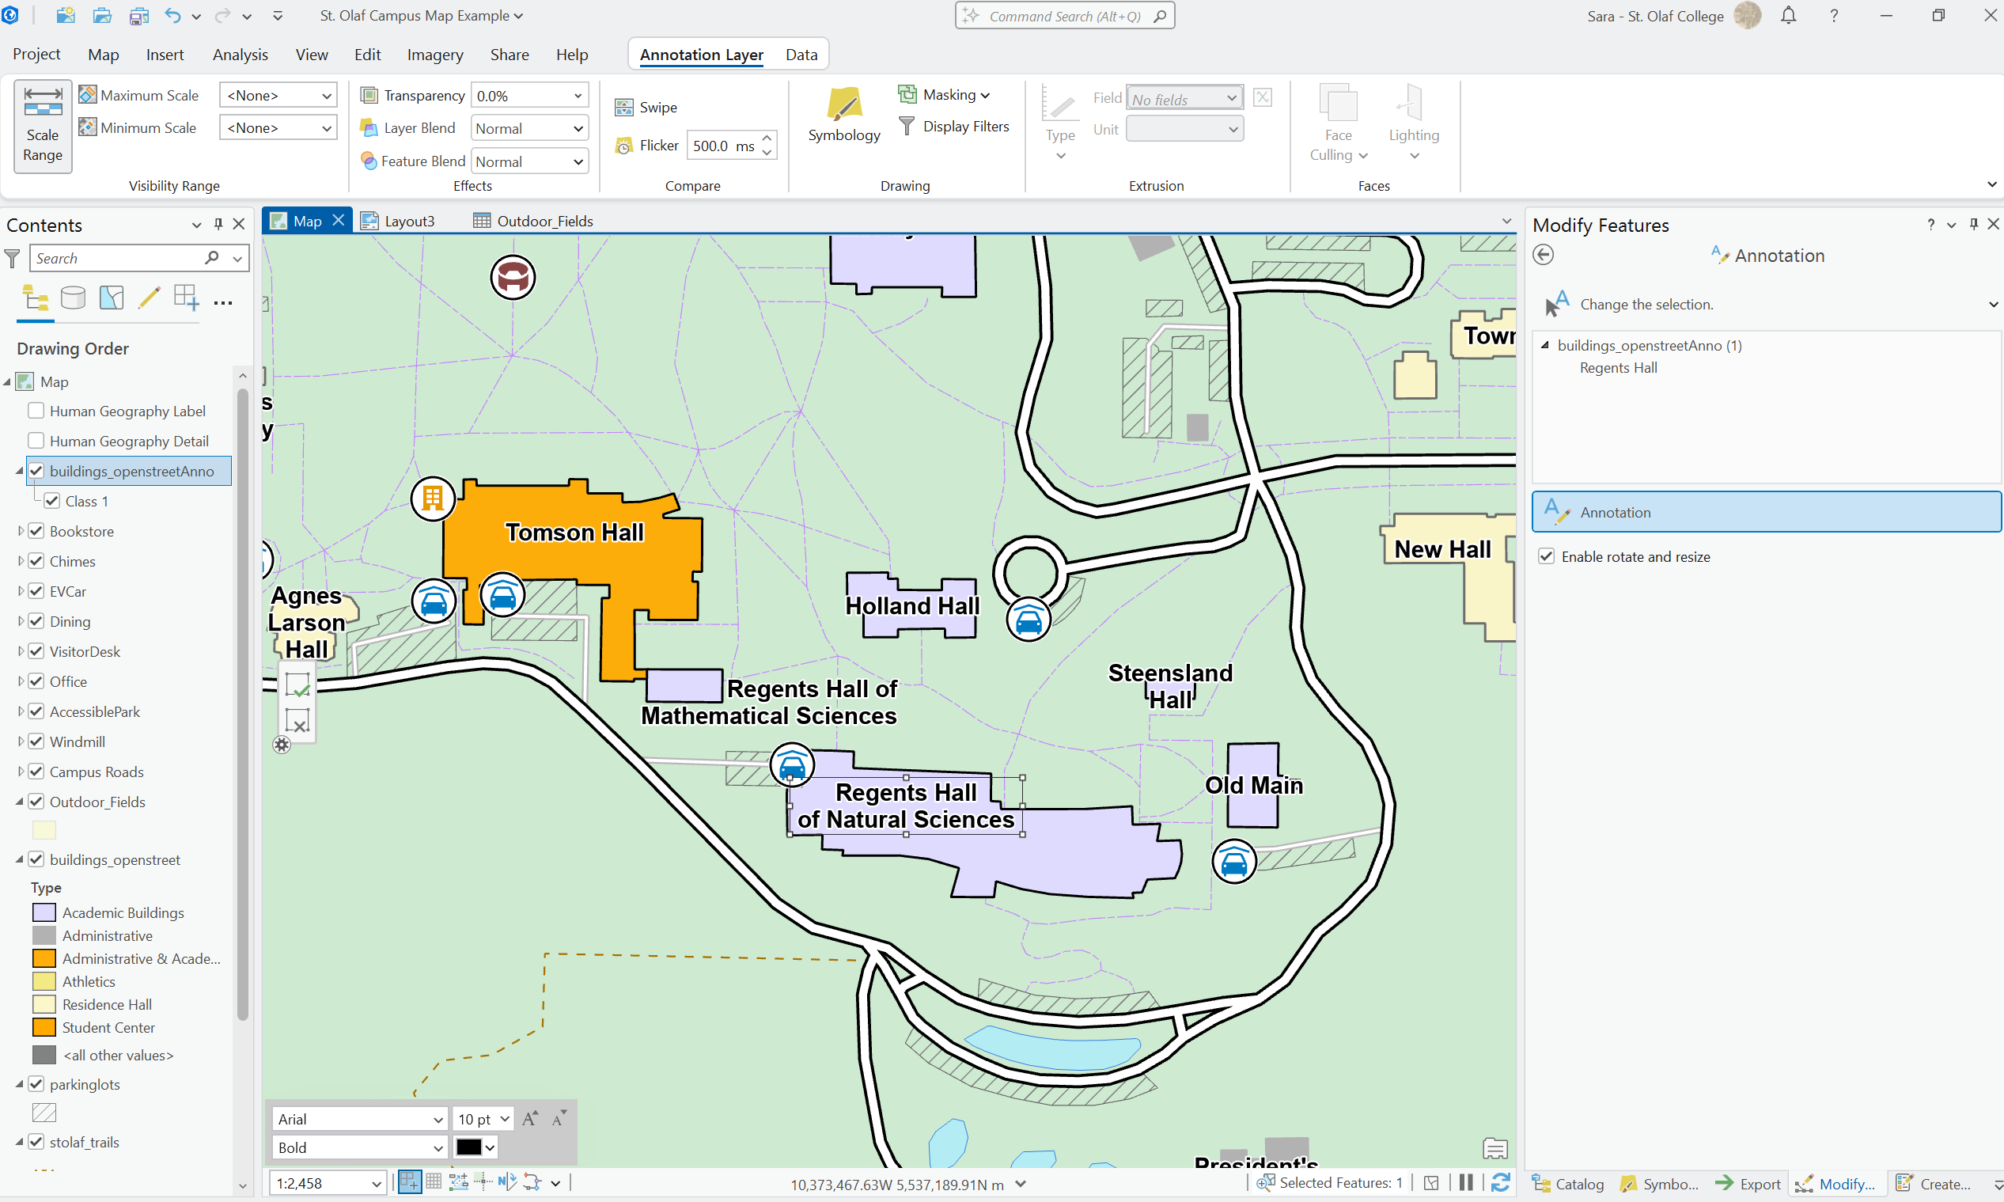The height and width of the screenshot is (1202, 2004).
Task: Open the Symbology tool
Action: pyautogui.click(x=843, y=115)
